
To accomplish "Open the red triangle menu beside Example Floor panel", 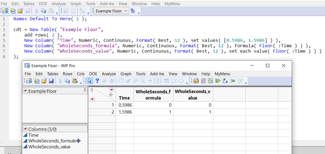I will (x=25, y=91).
